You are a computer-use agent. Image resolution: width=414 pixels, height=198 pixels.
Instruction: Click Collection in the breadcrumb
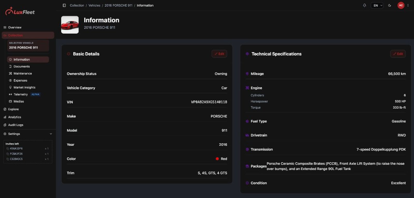(77, 5)
